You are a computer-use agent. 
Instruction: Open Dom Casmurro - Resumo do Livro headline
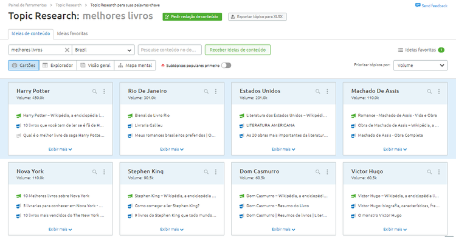278,206
